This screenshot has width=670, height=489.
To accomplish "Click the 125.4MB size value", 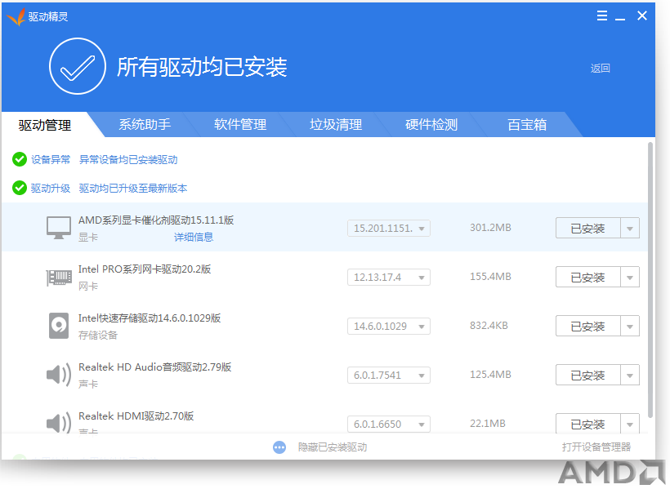I will tap(490, 375).
